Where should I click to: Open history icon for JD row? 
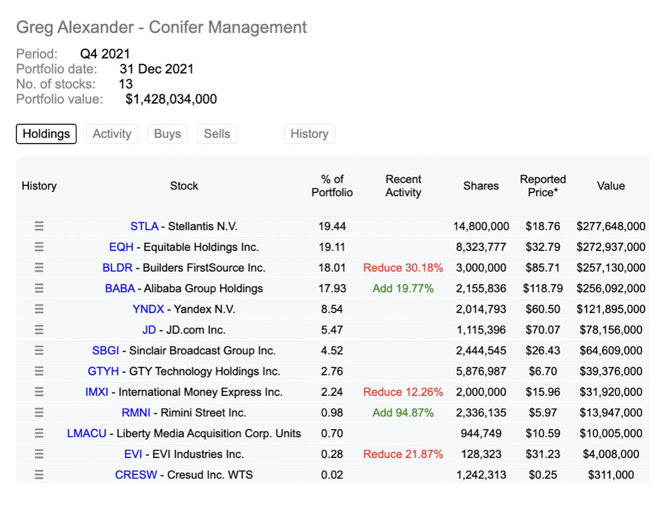[x=39, y=330]
